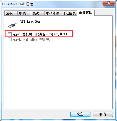Image resolution: width=117 pixels, height=121 pixels.
Task: Close the USB Root Hub properties dialog
Action: point(109,3)
